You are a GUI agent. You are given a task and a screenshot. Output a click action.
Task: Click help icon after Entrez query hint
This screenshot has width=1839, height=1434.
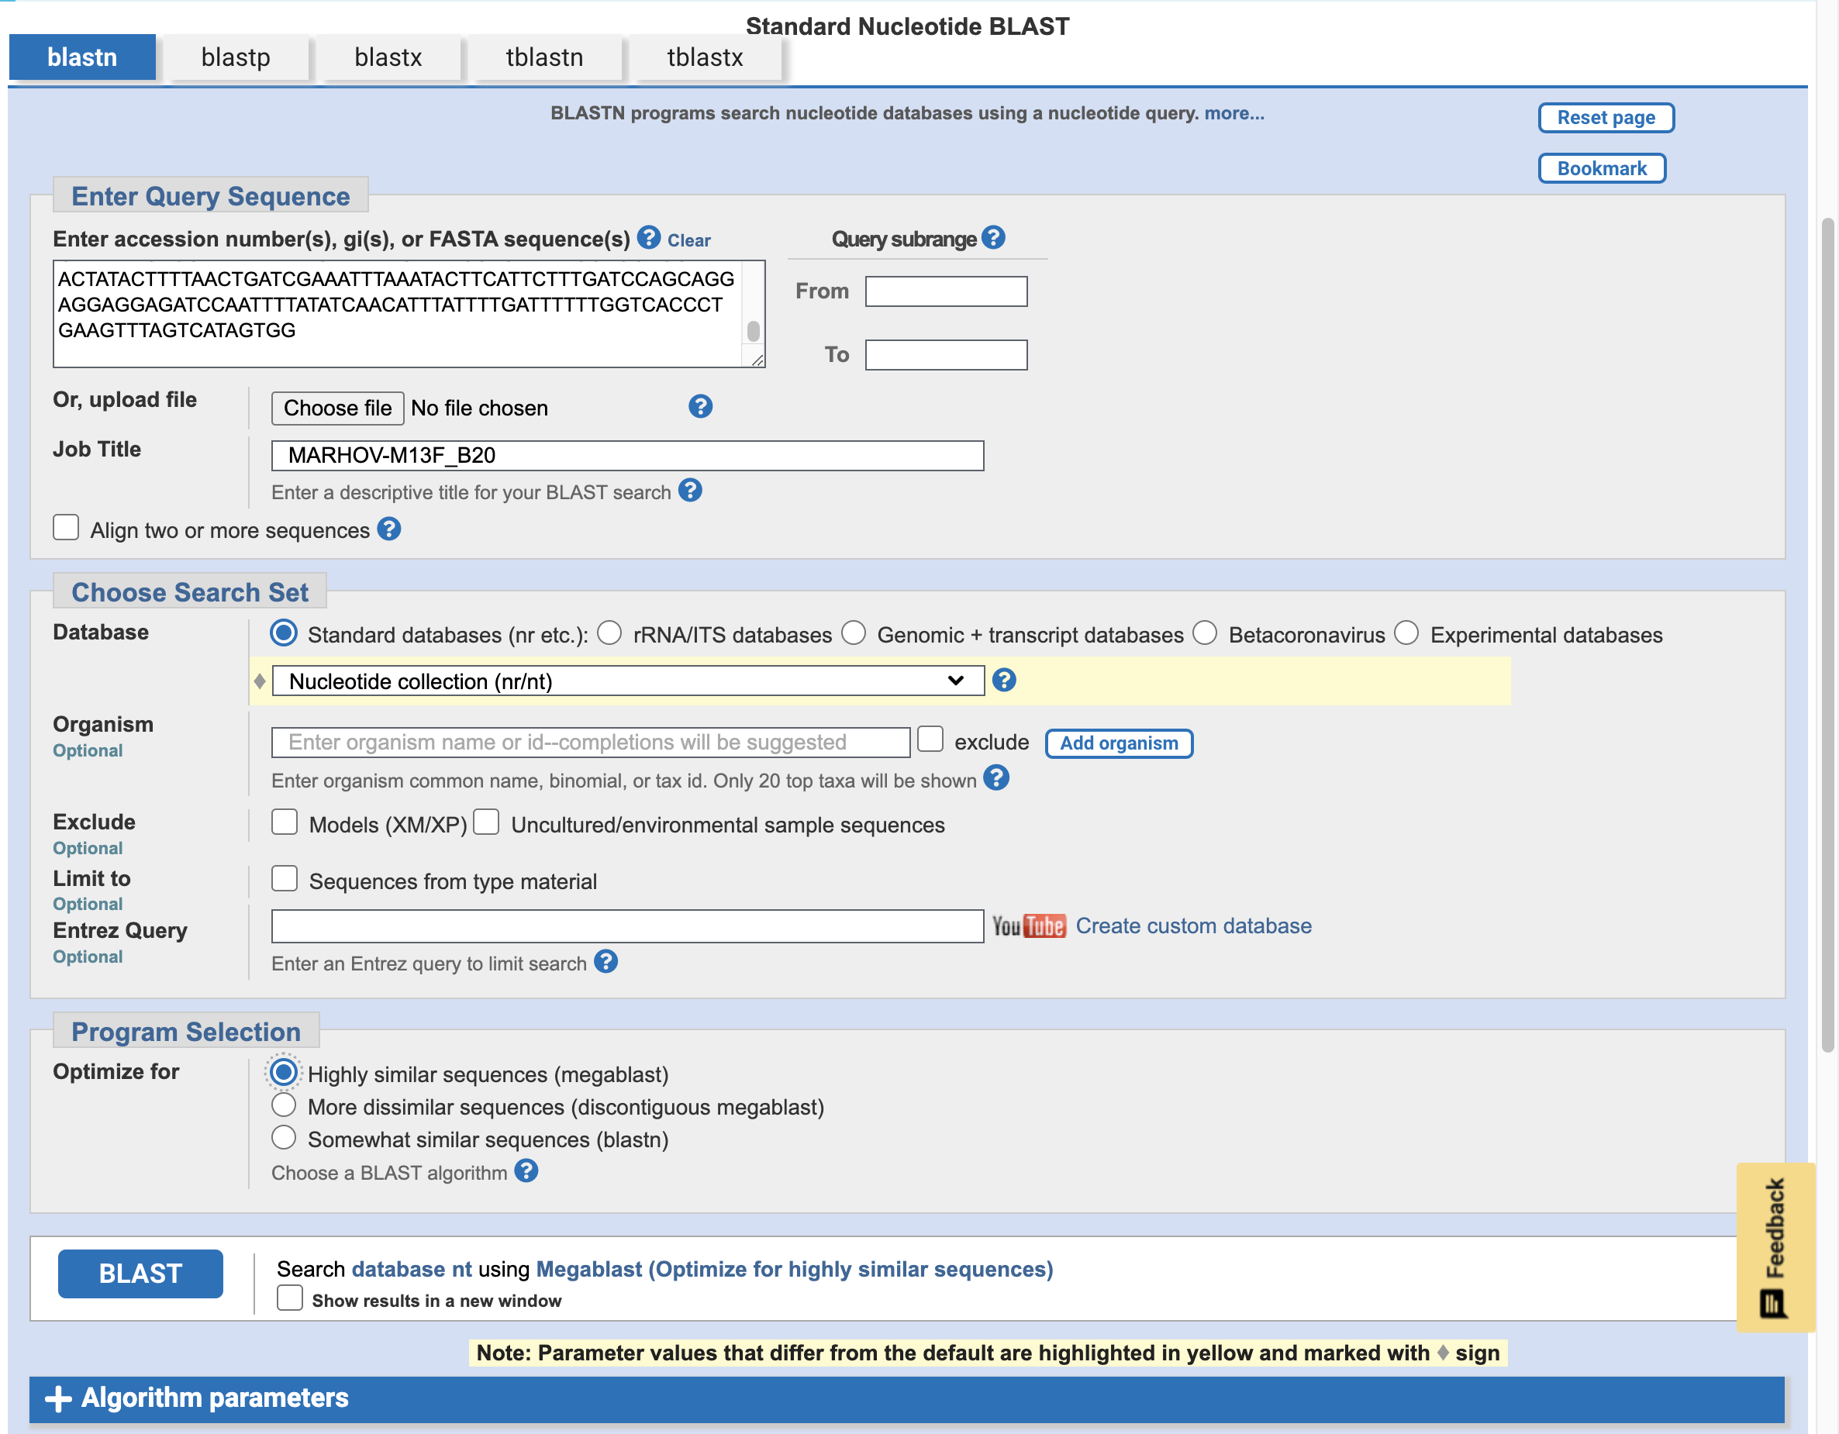coord(606,960)
